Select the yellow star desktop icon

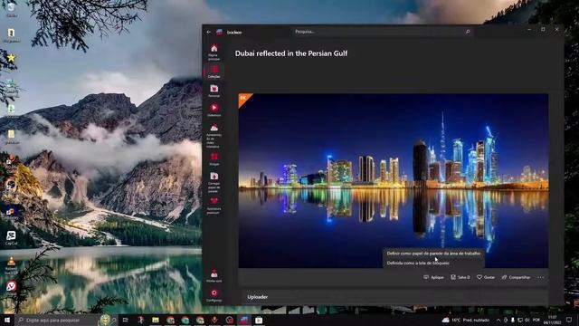coord(11,58)
